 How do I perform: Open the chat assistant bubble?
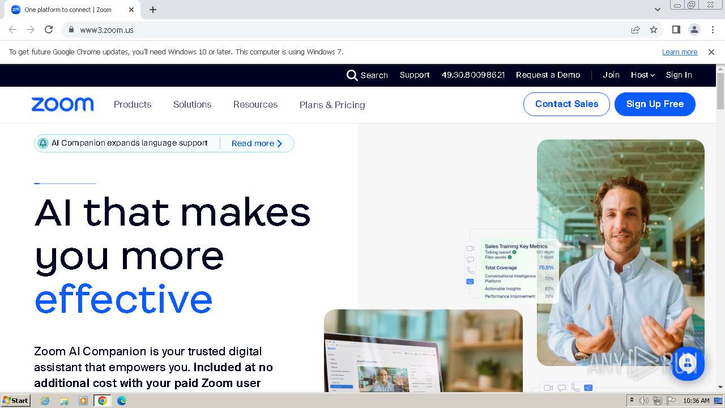coord(688,363)
